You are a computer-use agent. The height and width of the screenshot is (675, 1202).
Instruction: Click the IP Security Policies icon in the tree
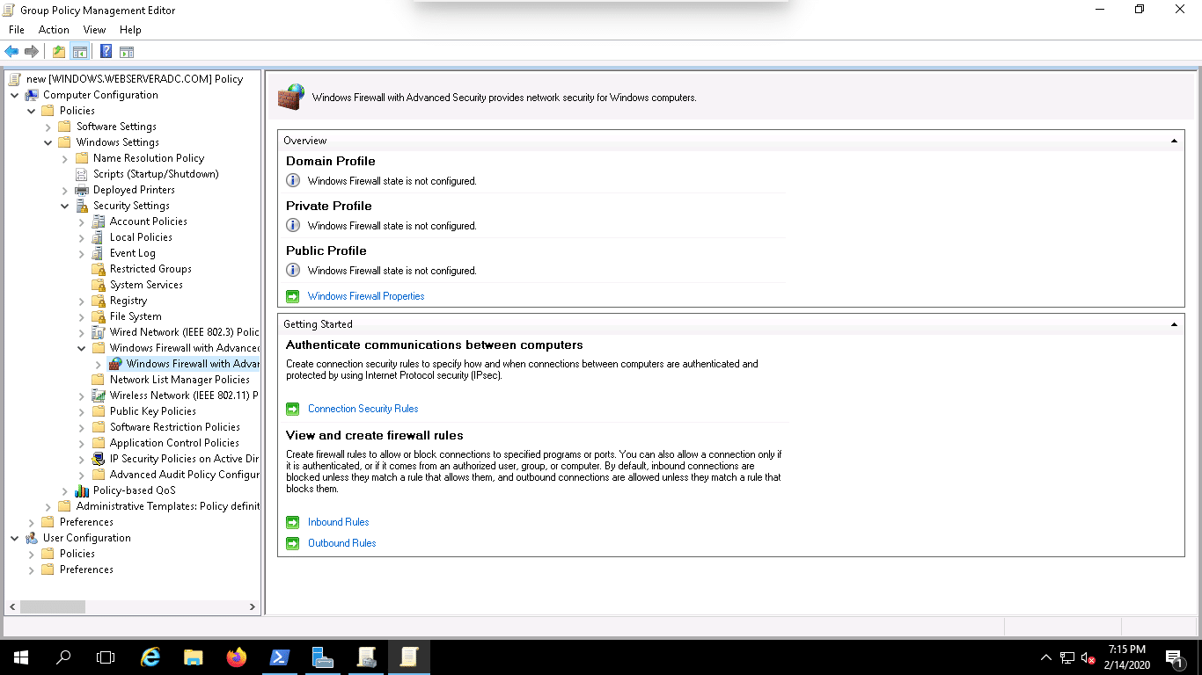99,459
